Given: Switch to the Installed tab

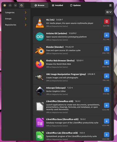Looking at the screenshot, I should pos(57,5).
